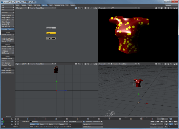The image size is (179, 129).
Task: Switch to Modeler via top-right button
Action: pos(171,5)
